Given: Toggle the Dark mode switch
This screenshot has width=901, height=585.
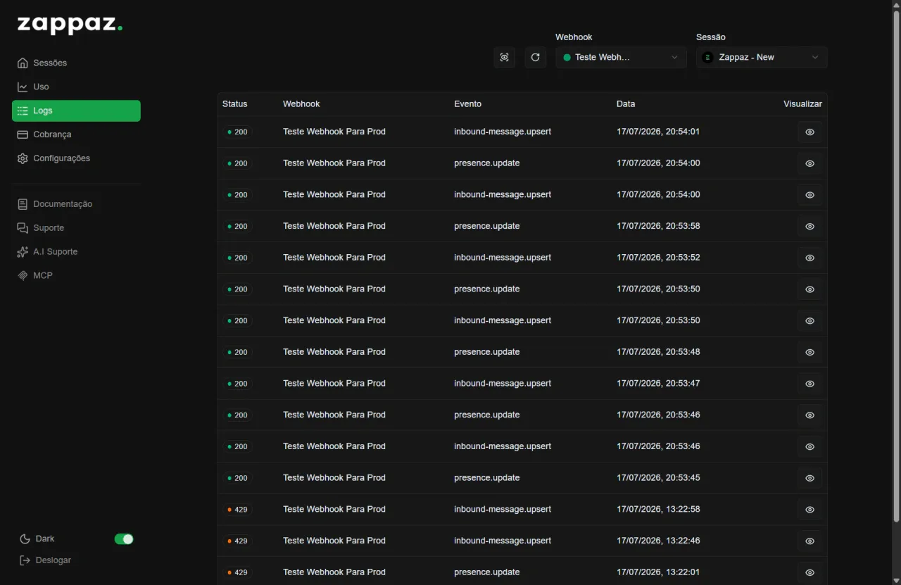Looking at the screenshot, I should click(x=124, y=539).
